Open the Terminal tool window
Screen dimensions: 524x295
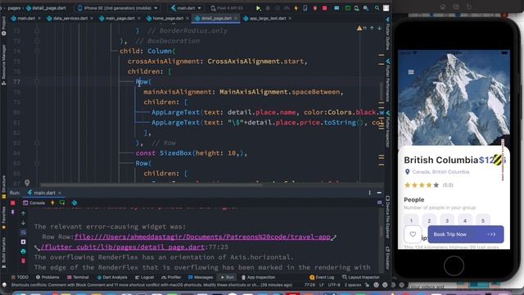pos(78,277)
